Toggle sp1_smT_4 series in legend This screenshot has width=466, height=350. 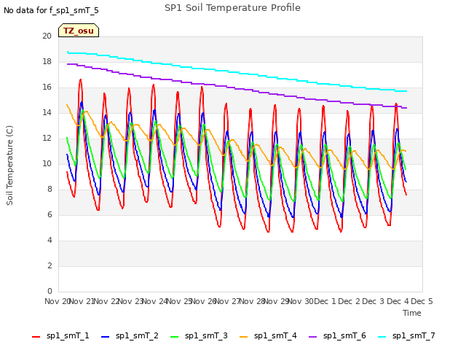(x=268, y=336)
